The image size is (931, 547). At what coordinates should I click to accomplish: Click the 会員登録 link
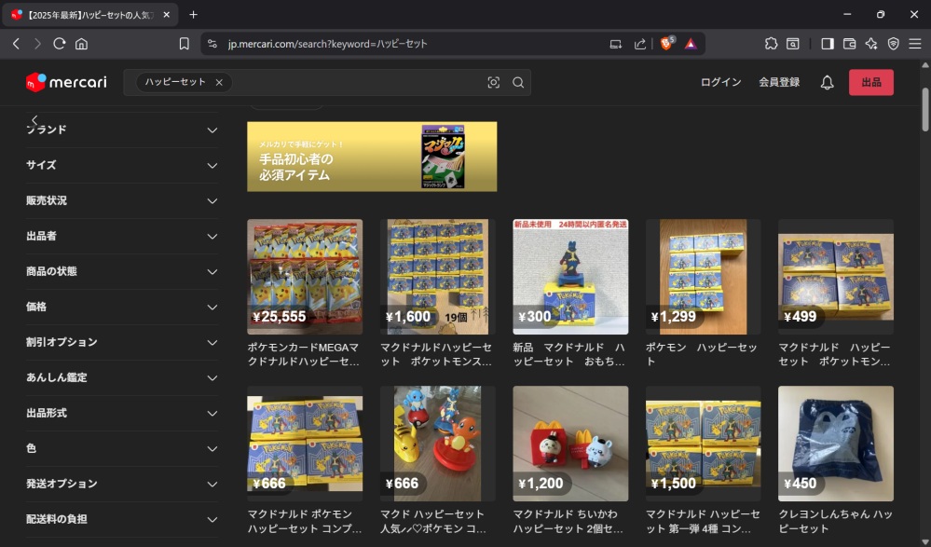click(x=779, y=83)
